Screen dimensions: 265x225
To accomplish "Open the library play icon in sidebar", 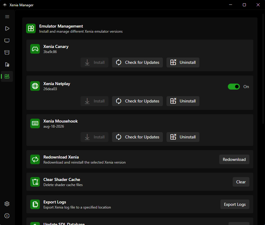I will click(x=7, y=28).
